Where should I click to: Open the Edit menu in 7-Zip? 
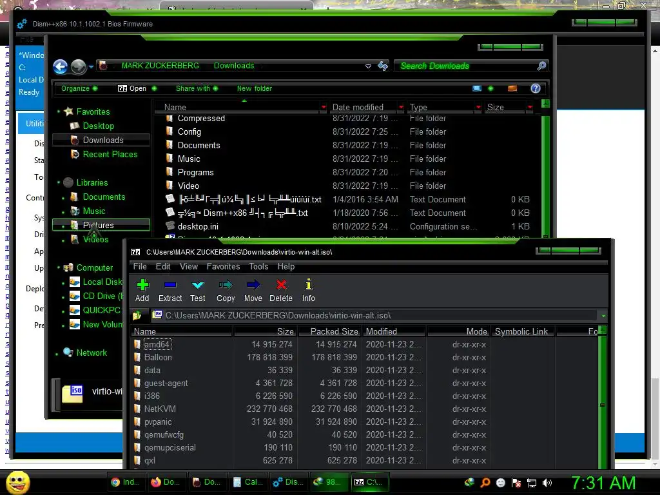(163, 266)
